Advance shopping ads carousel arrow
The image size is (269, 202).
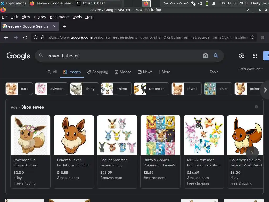252,153
